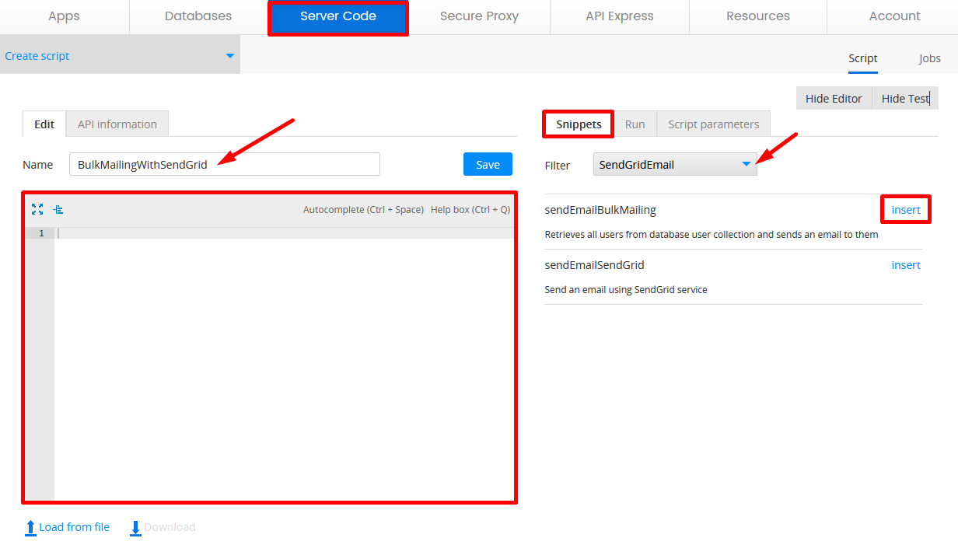Open the API information tab

[x=117, y=124]
